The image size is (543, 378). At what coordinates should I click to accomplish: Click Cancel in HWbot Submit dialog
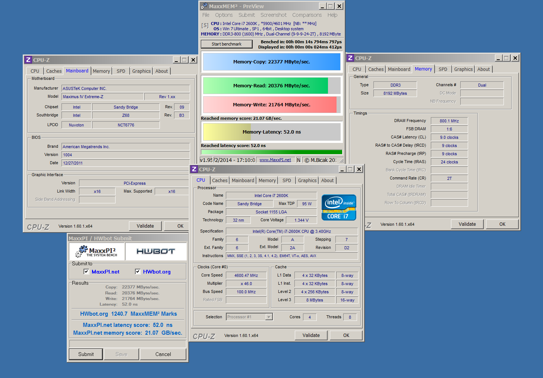point(163,354)
